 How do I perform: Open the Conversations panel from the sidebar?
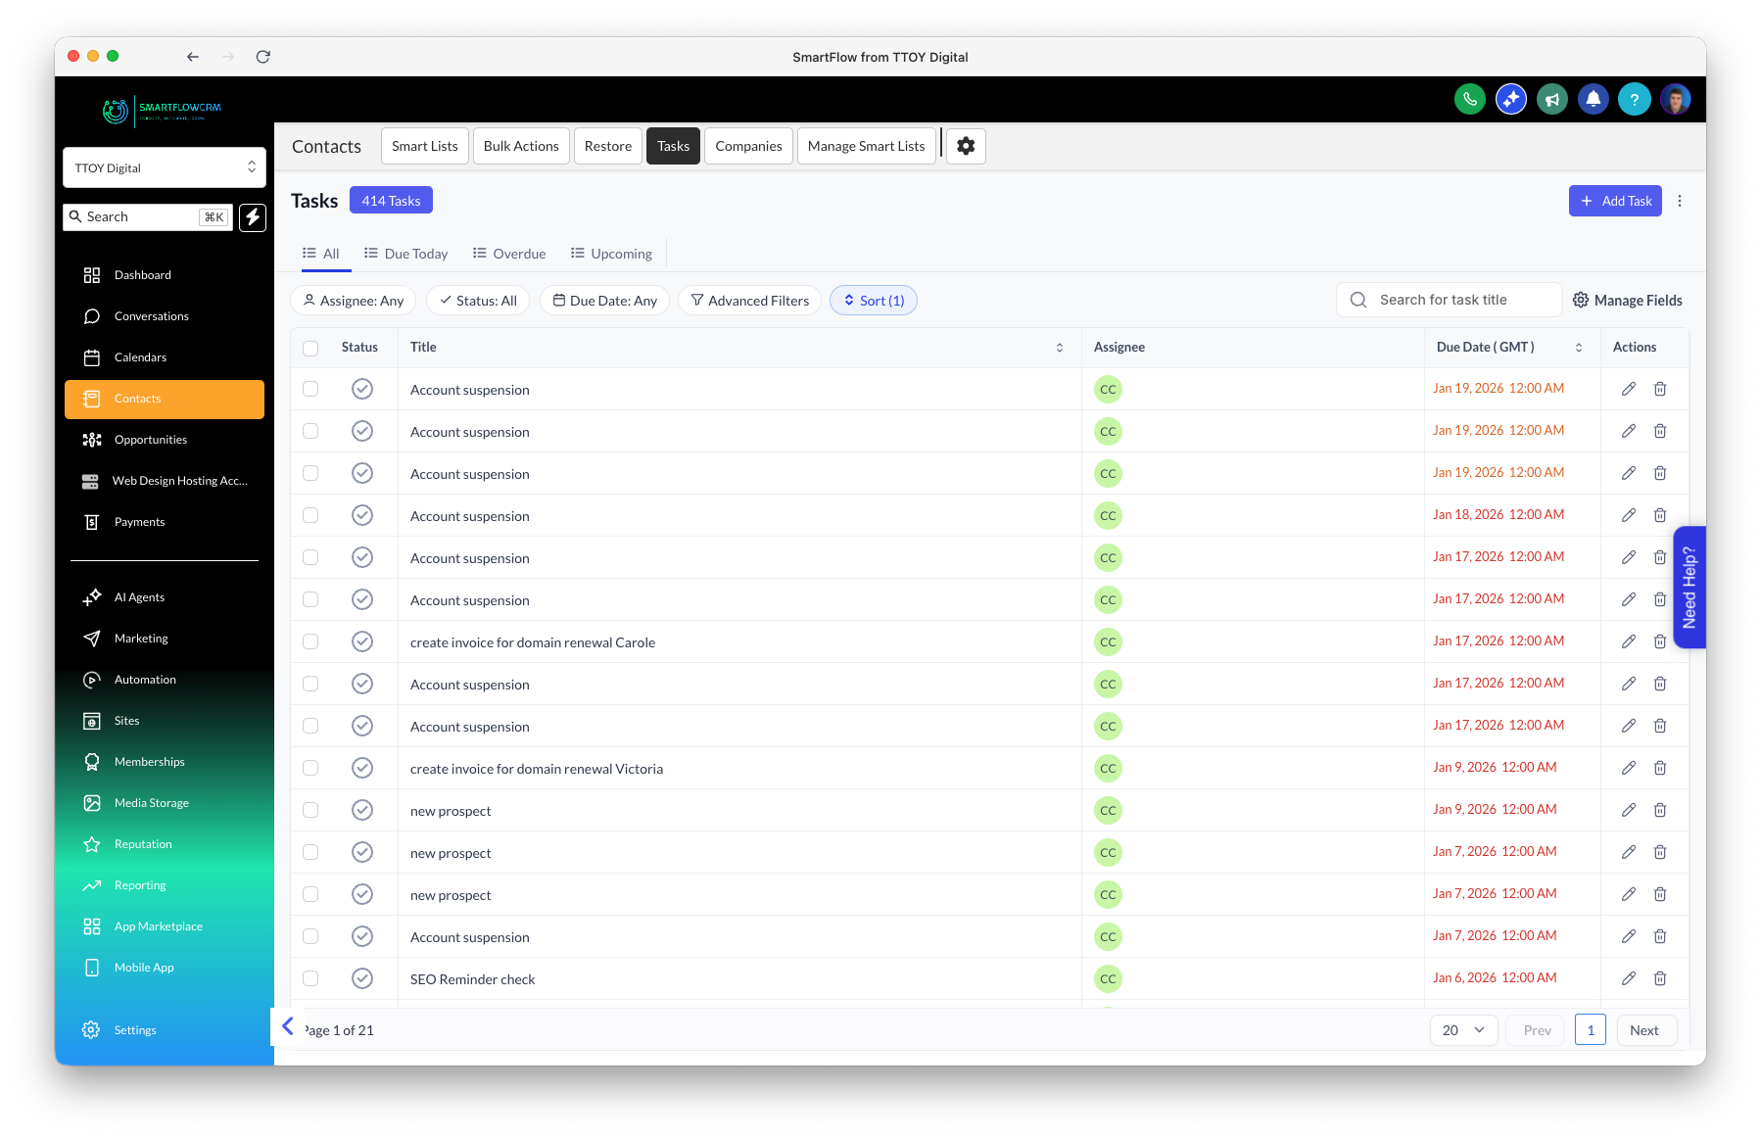[x=151, y=315]
